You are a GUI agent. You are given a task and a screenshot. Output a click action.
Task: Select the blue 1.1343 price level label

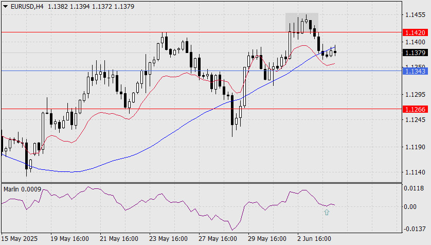pos(416,71)
